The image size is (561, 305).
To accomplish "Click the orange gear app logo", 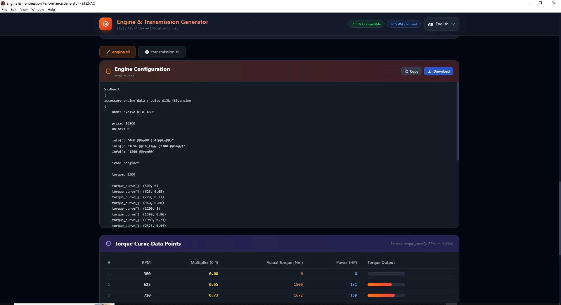I will point(106,24).
